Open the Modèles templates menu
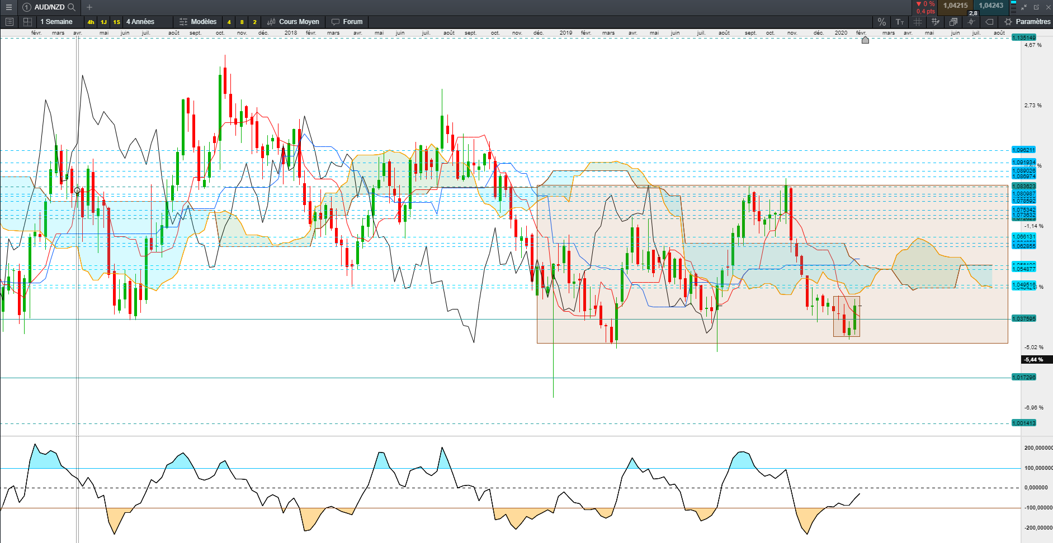 [x=198, y=22]
